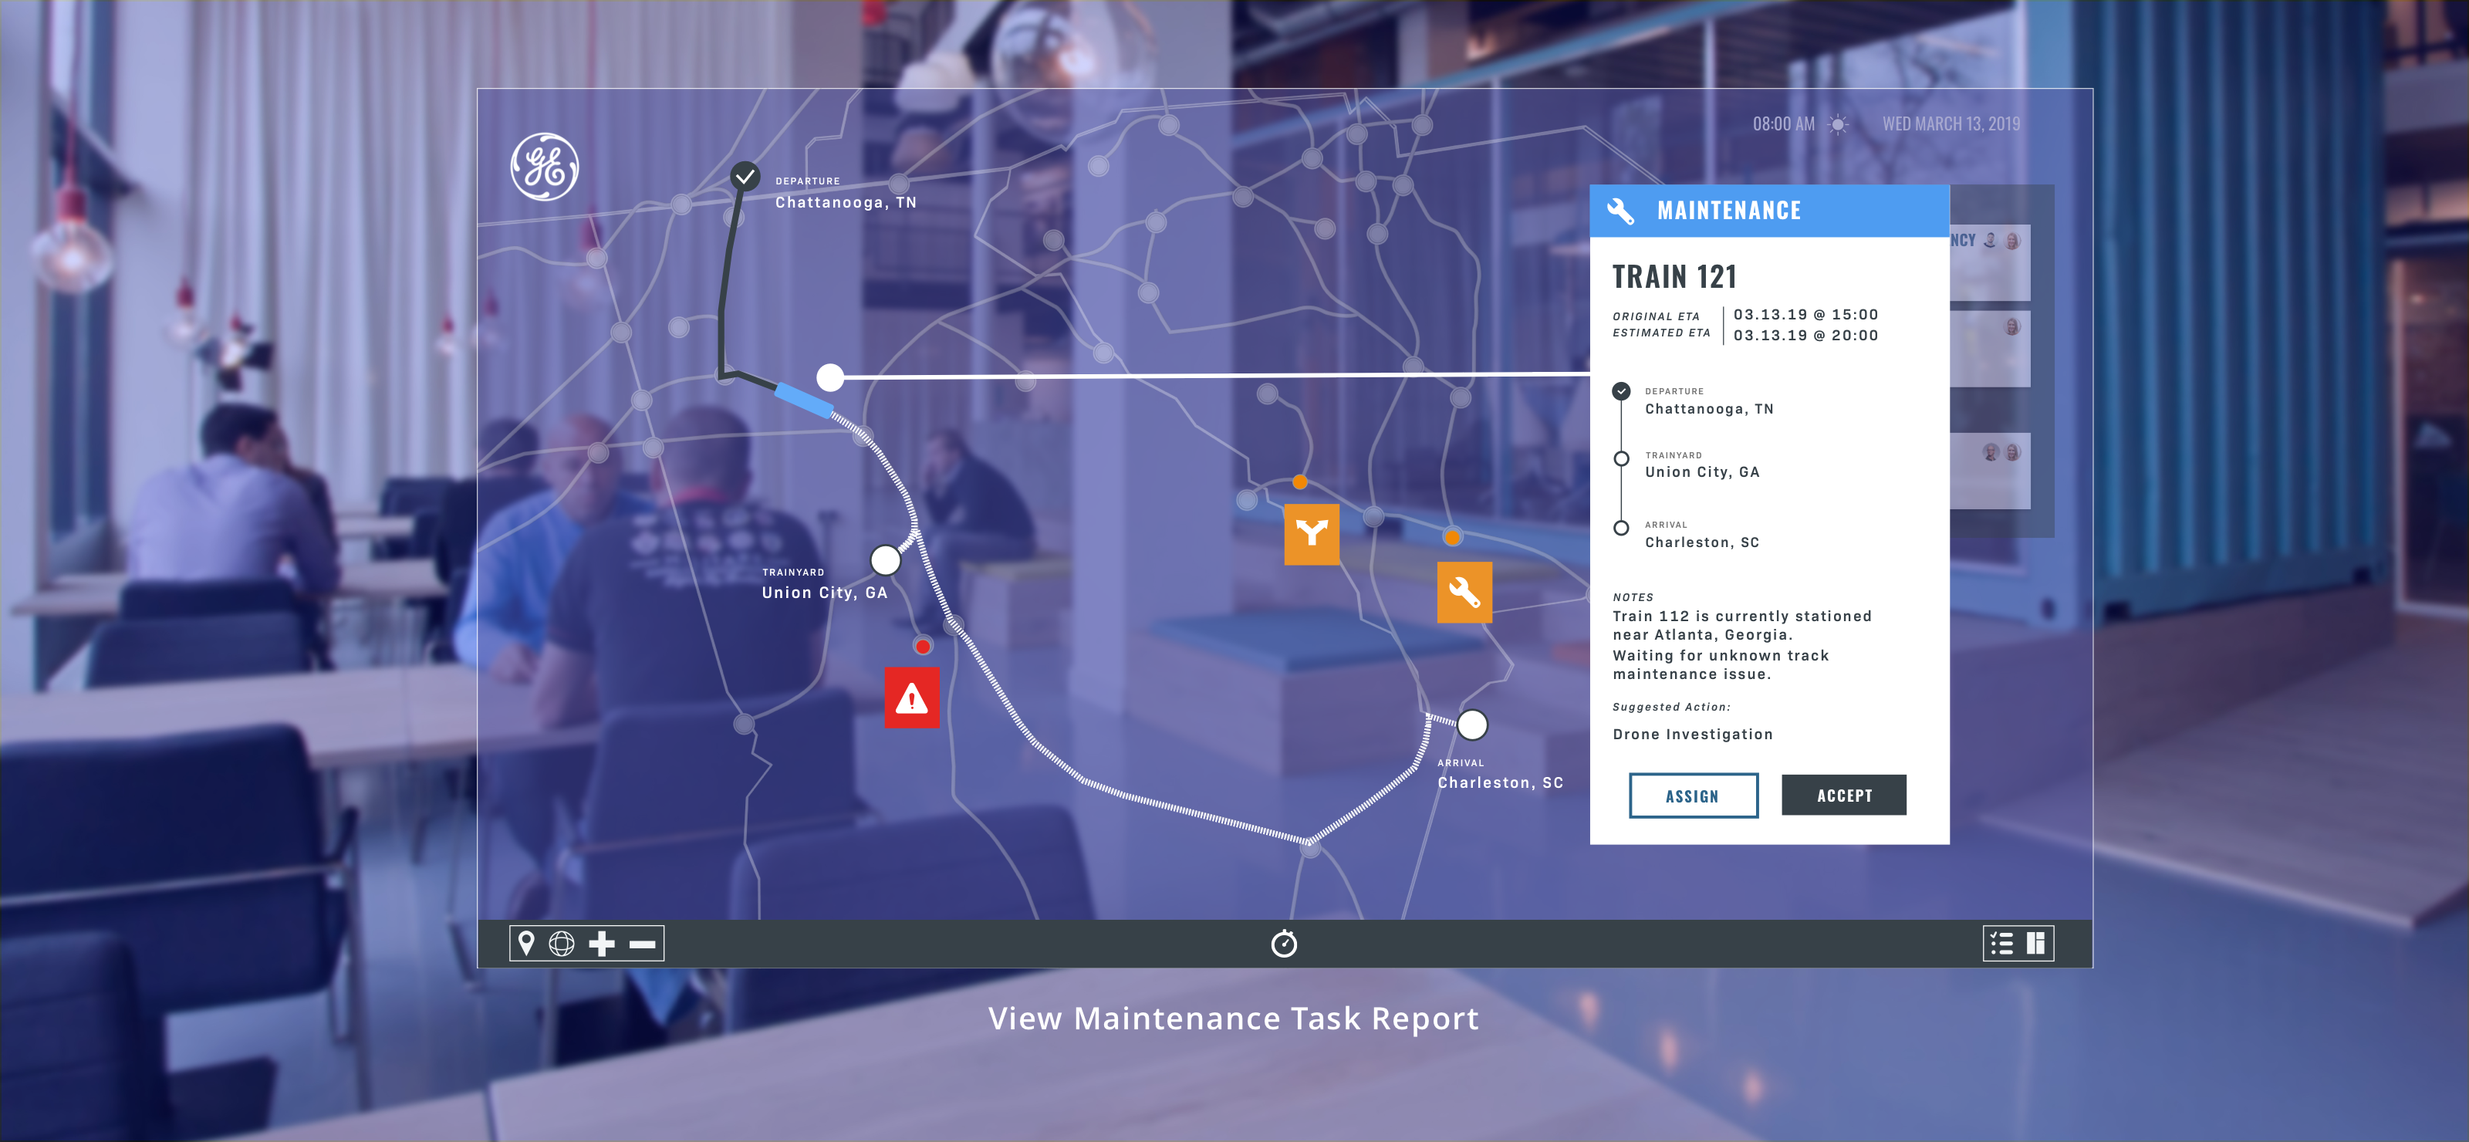Click the GE logo
The width and height of the screenshot is (2469, 1142).
[x=545, y=167]
